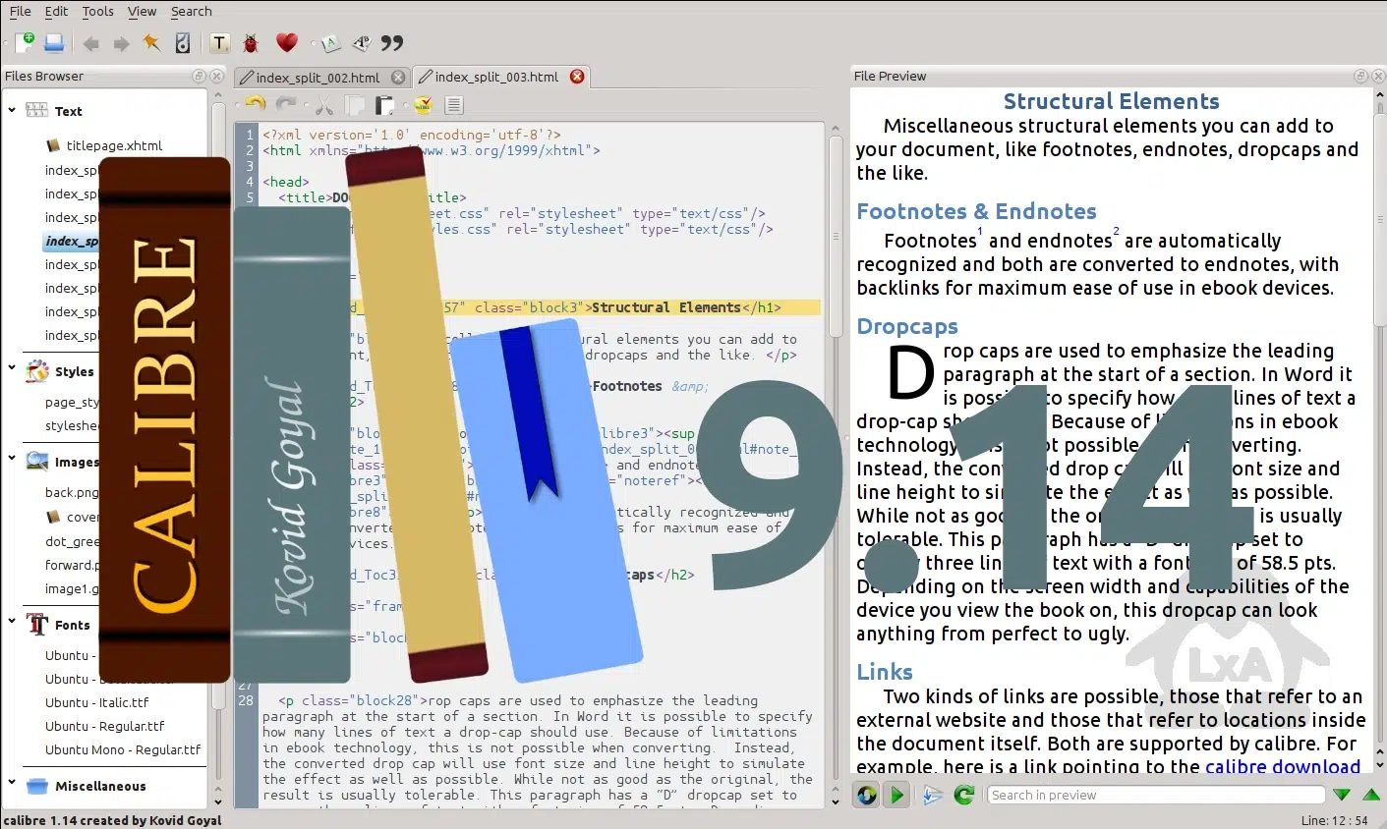Click the text lines page icon

click(x=453, y=104)
